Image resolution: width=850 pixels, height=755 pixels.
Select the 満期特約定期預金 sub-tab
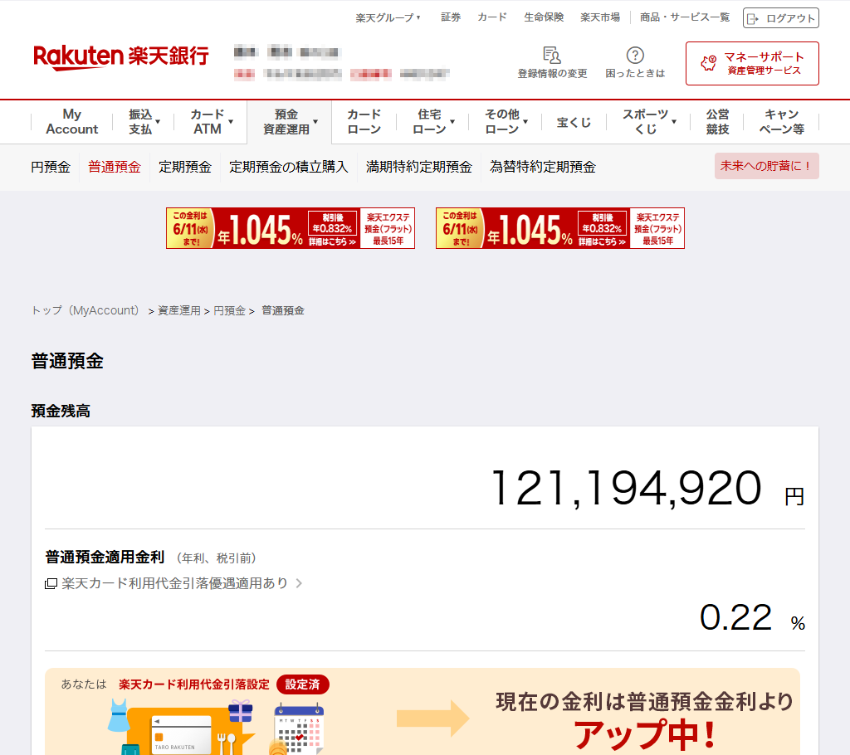tap(419, 167)
